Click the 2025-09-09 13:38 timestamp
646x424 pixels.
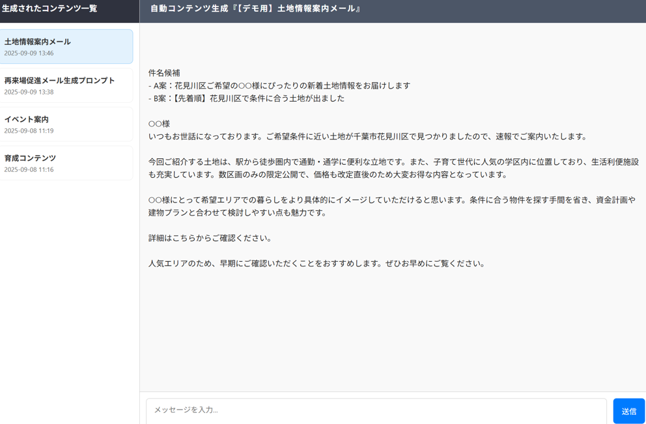(x=29, y=92)
